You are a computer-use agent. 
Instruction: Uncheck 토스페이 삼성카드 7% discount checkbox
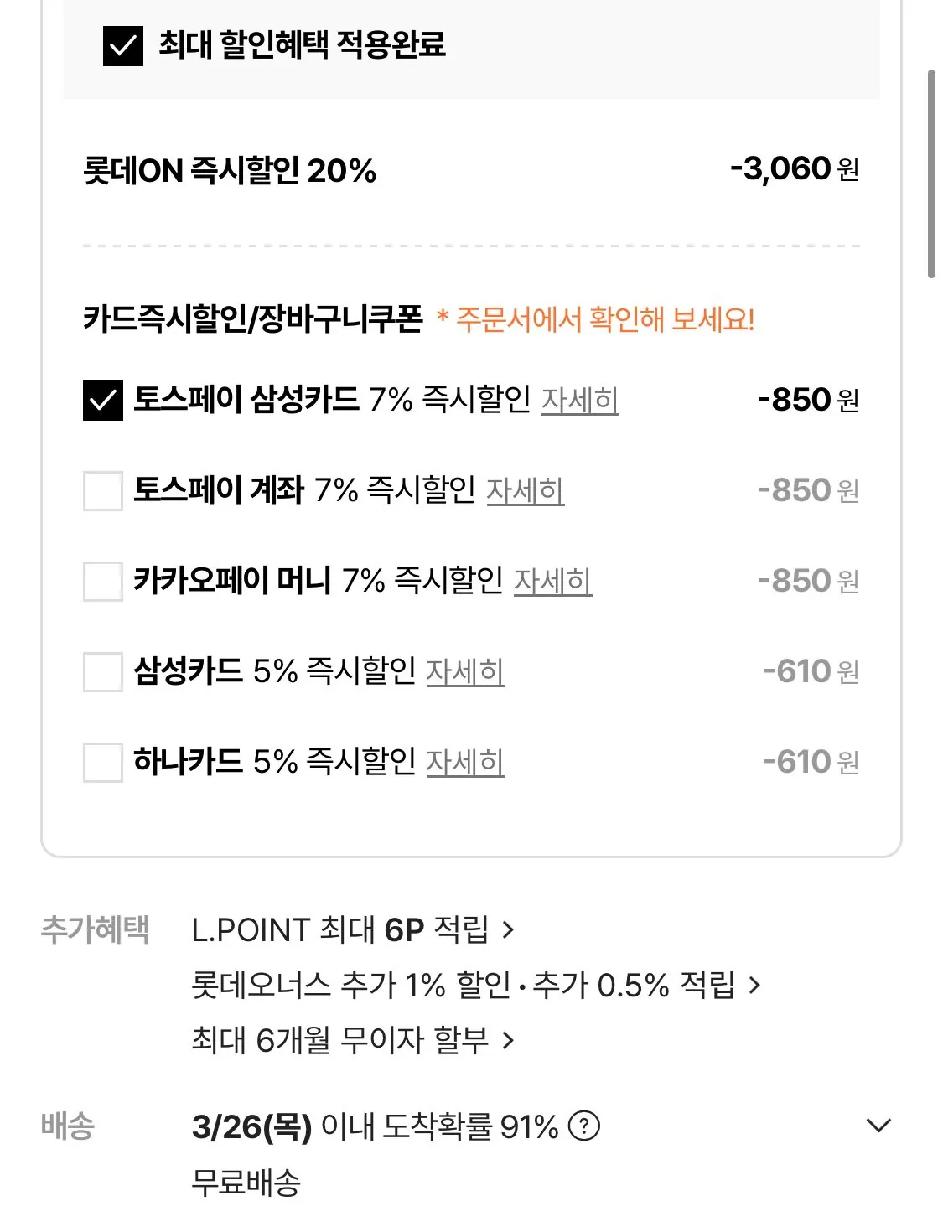(x=103, y=400)
